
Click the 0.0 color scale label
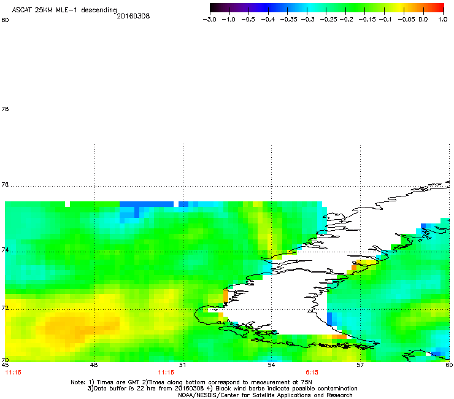tap(423, 20)
